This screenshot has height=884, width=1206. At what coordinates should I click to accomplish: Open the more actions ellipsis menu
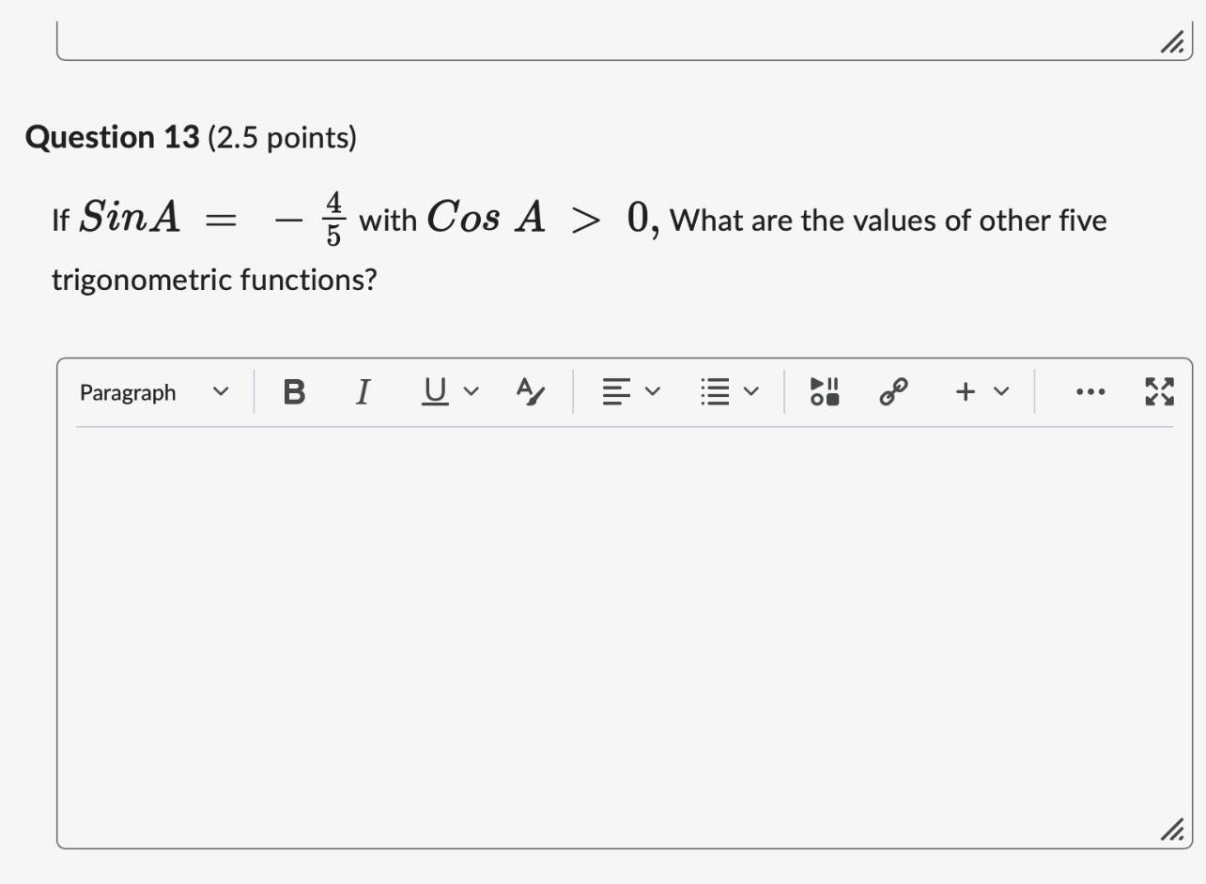[1090, 392]
